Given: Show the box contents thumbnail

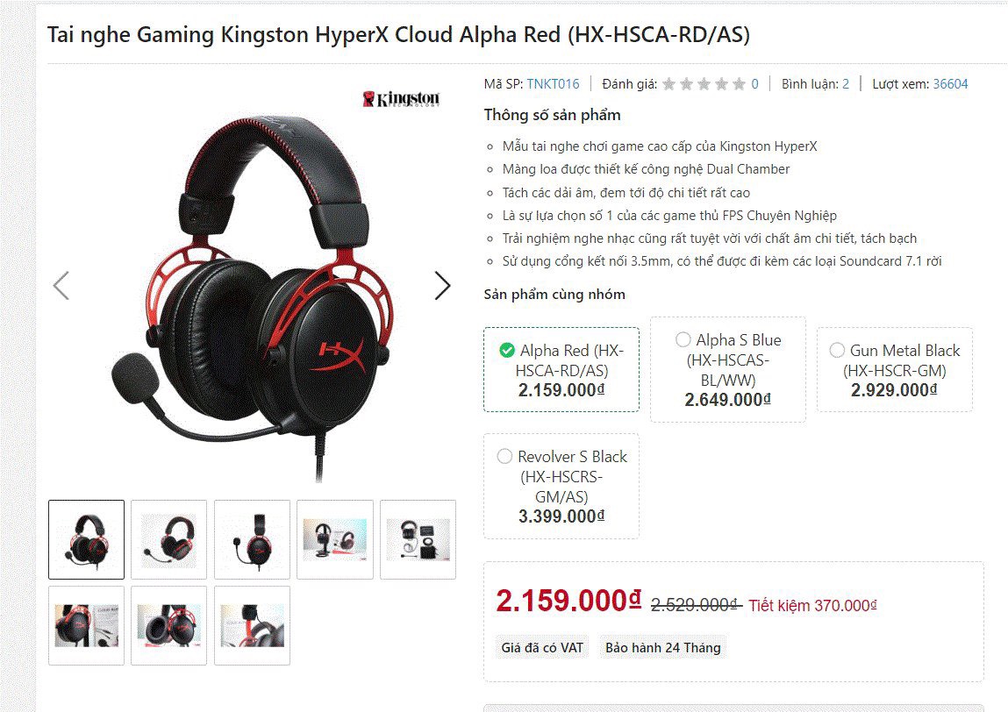Looking at the screenshot, I should (x=418, y=540).
